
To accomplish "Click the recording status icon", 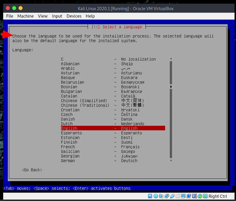I will (189, 196).
